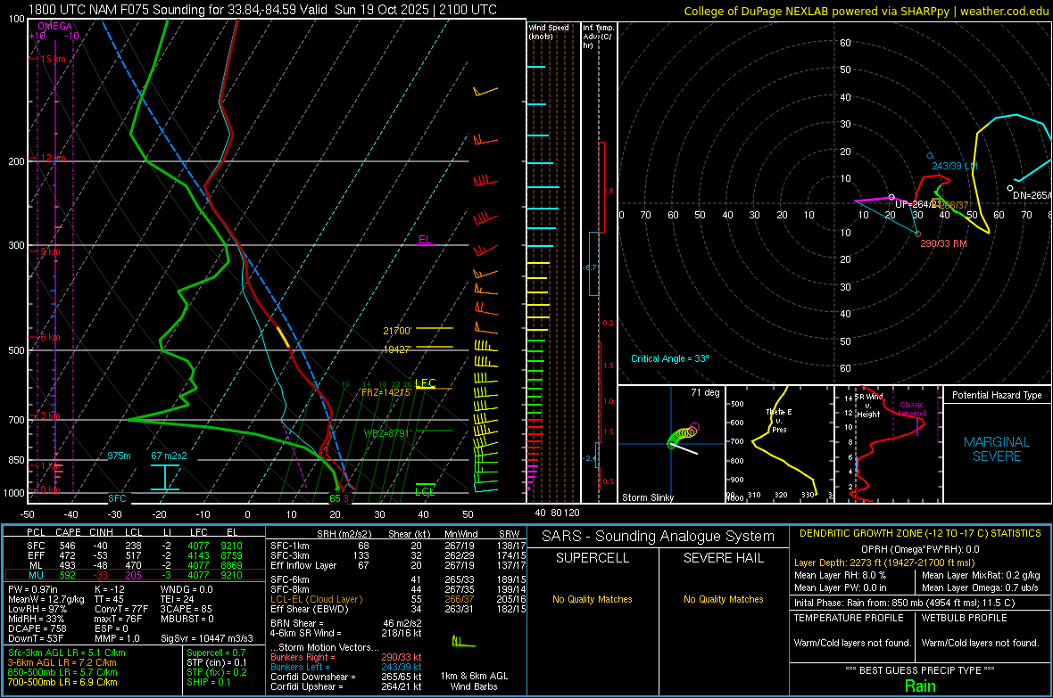Click the 1km & 6km AGL wind barbs icon
The width and height of the screenshot is (1053, 698).
(x=463, y=643)
